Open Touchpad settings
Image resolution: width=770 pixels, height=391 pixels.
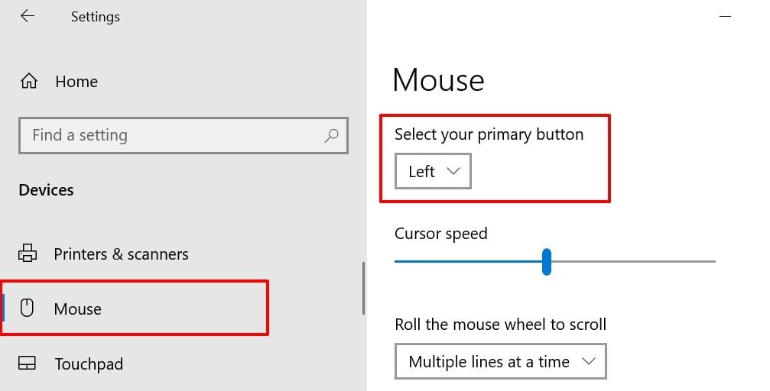tap(89, 364)
